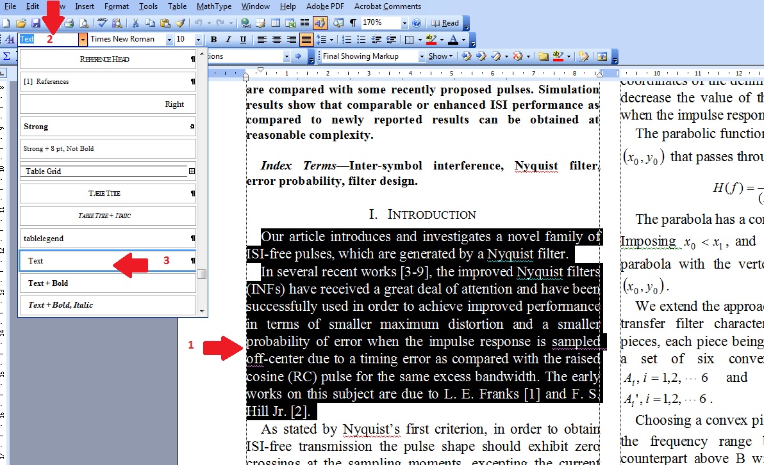Viewport: 764px width, 465px height.
Task: Open the Format menu
Action: [117, 6]
